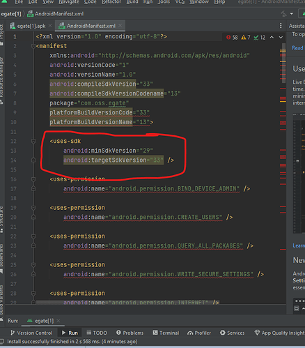The width and height of the screenshot is (305, 348).
Task: Open the App Quality Insights tool window
Action: coord(279,333)
